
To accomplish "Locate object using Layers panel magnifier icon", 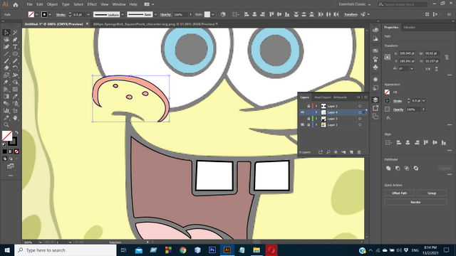I will click(x=328, y=152).
